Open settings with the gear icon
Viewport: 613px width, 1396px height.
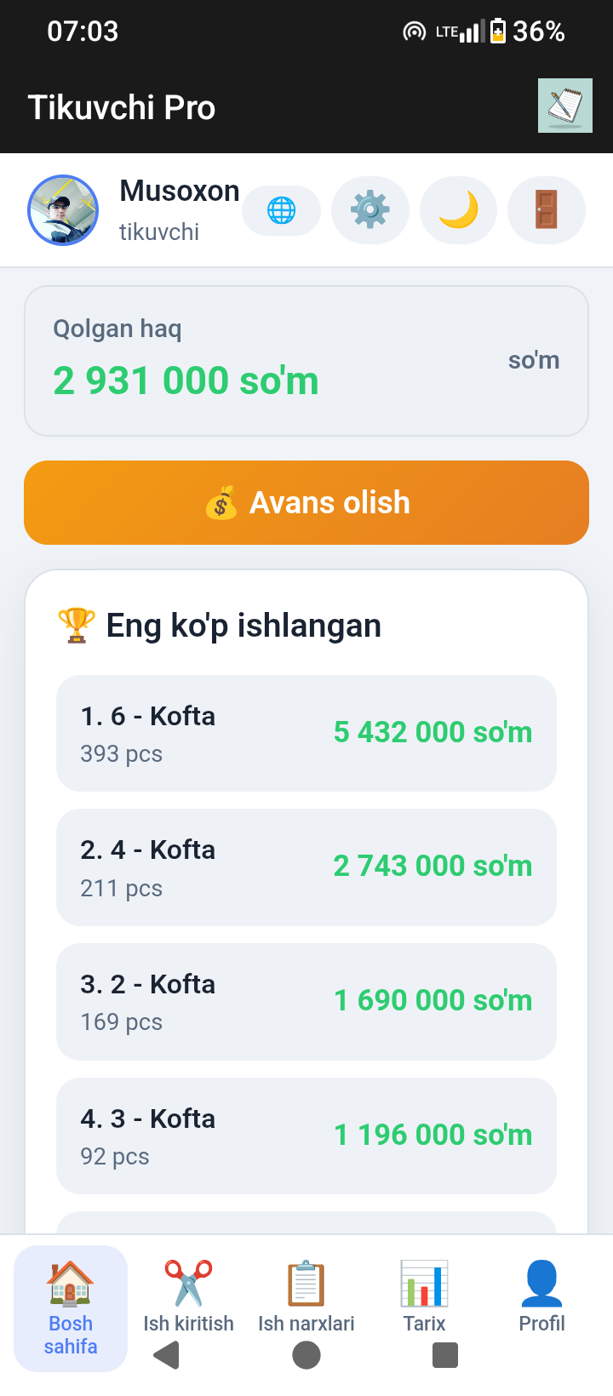(370, 209)
